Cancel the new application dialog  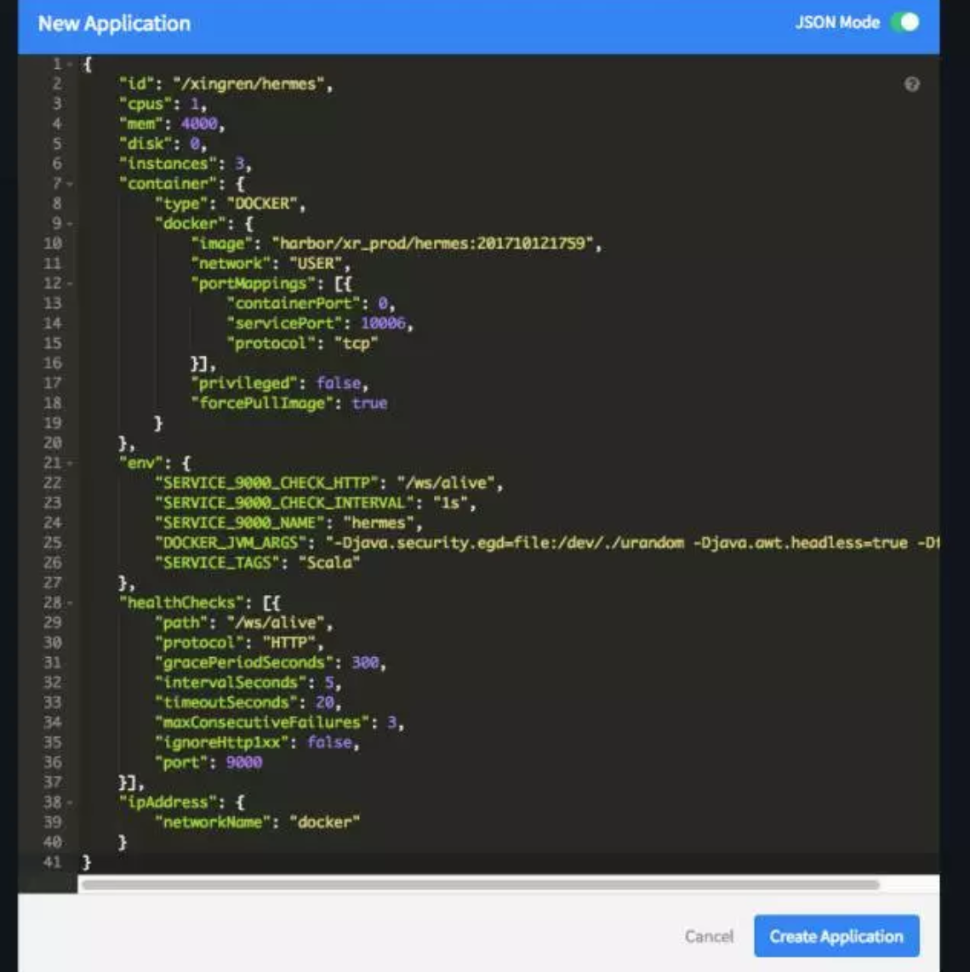pyautogui.click(x=709, y=936)
